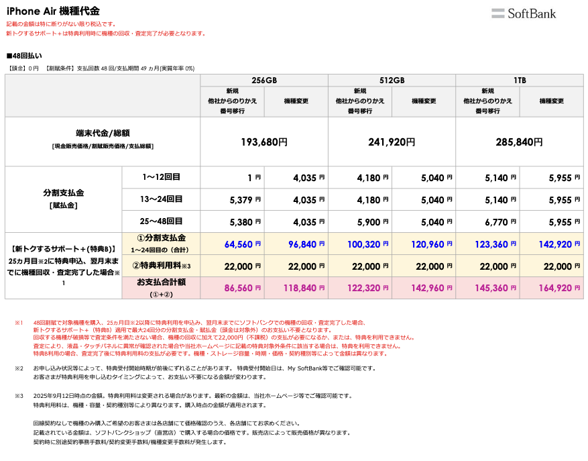This screenshot has width=588, height=461.
Task: Click the "285,840円" total price
Action: click(x=520, y=142)
